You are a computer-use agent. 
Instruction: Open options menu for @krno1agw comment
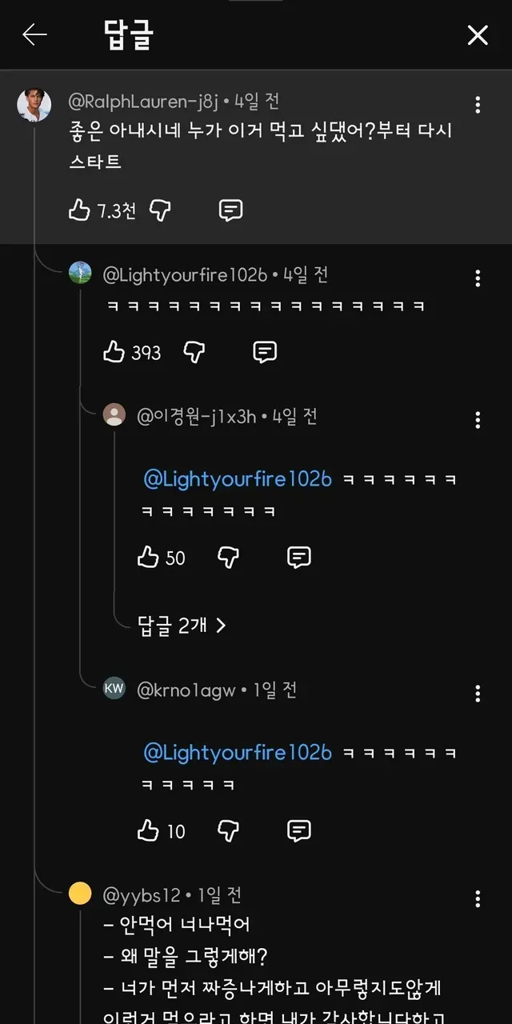tap(478, 693)
